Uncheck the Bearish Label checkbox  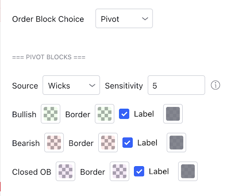128,143
